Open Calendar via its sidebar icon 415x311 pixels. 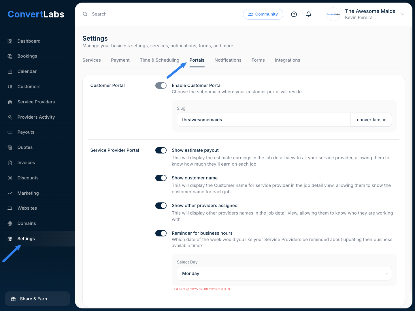point(10,71)
